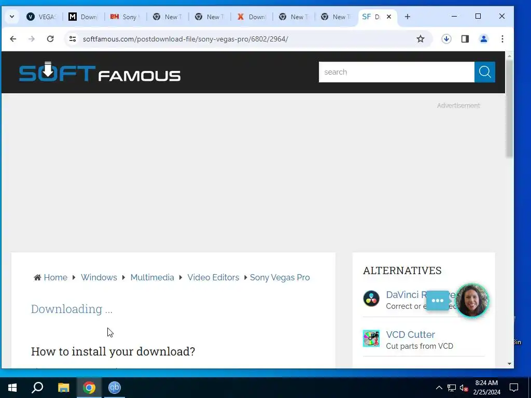Open the Video Editors breadcrumb link

point(213,278)
